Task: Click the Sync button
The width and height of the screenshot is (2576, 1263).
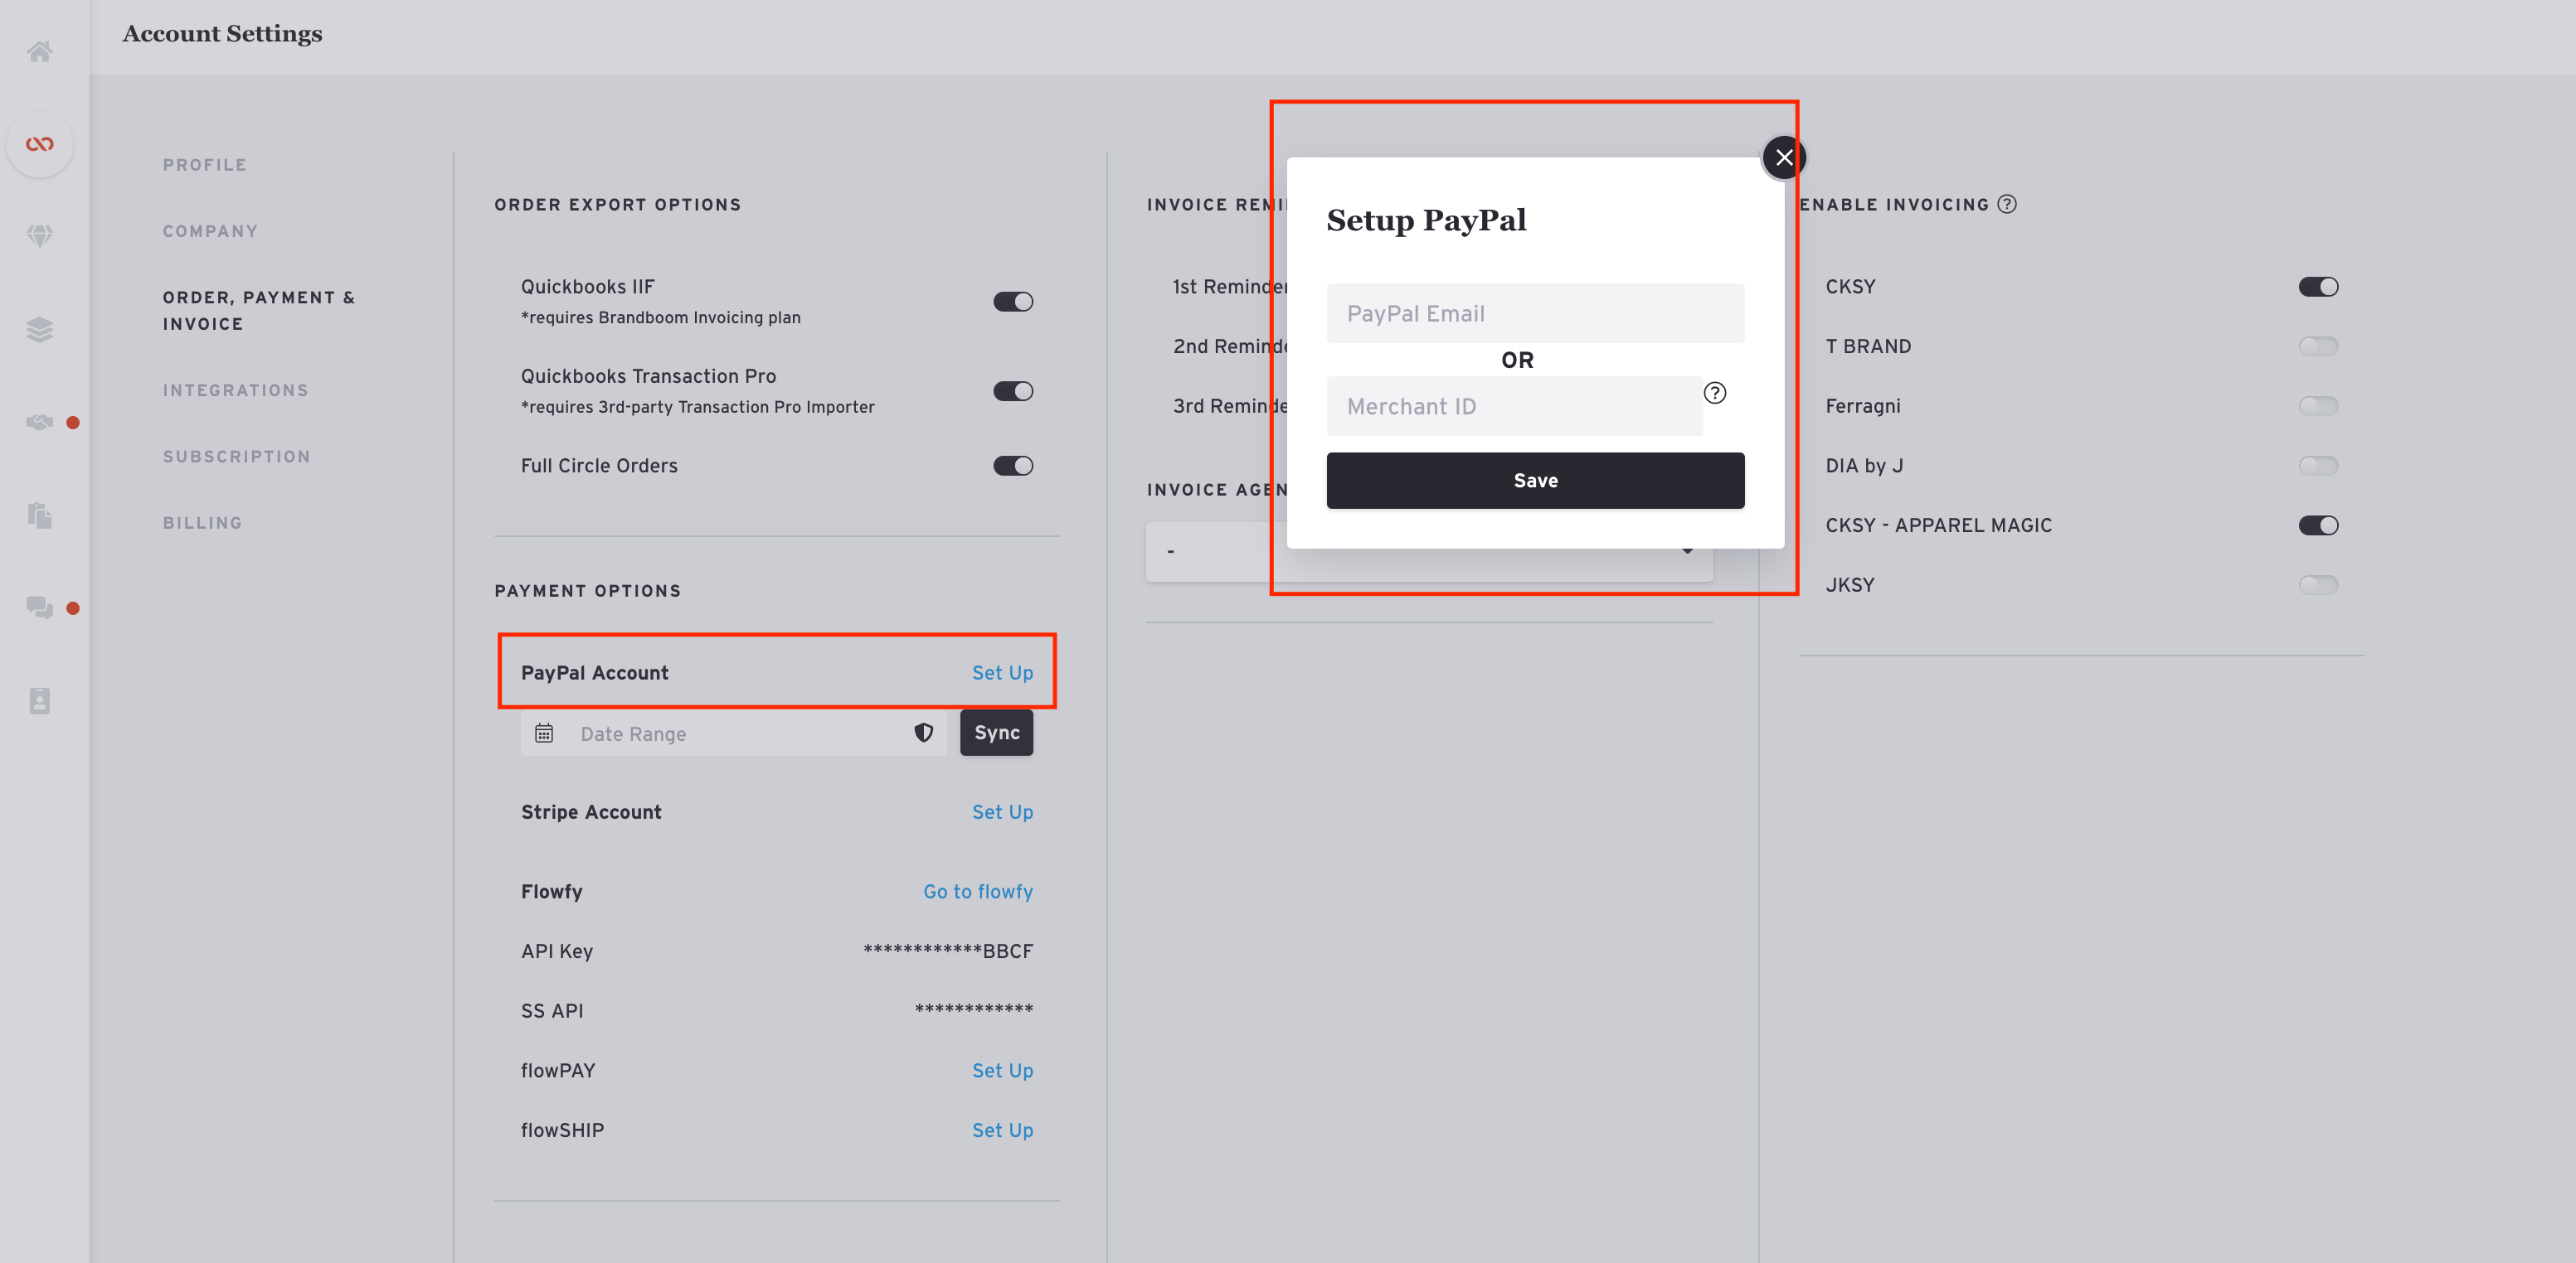Action: pos(996,733)
